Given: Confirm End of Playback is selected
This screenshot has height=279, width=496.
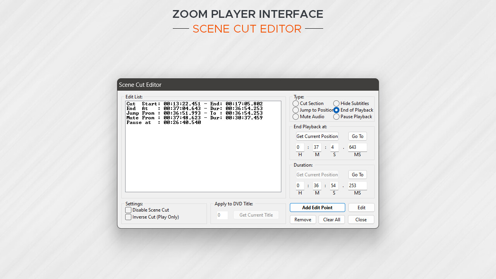Looking at the screenshot, I should pos(336,110).
